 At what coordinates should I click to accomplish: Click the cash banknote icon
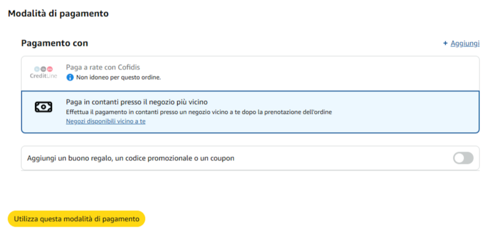point(43,107)
